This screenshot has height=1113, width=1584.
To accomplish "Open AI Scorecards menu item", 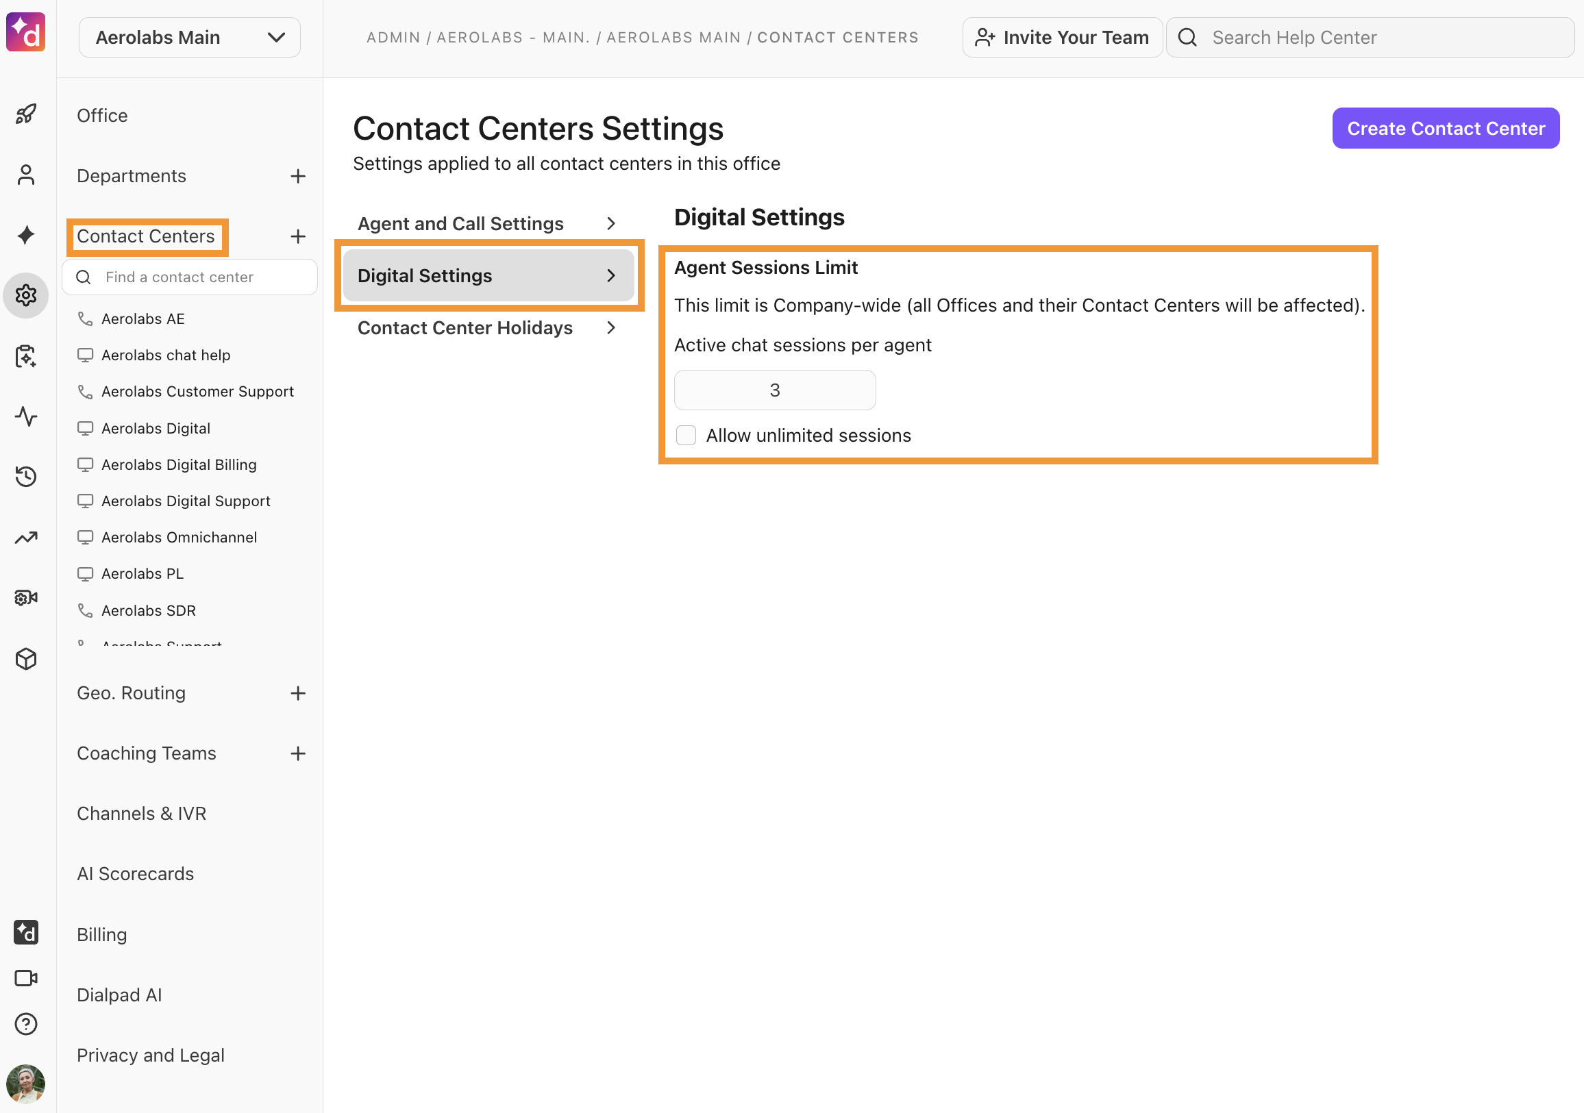I will [x=135, y=874].
